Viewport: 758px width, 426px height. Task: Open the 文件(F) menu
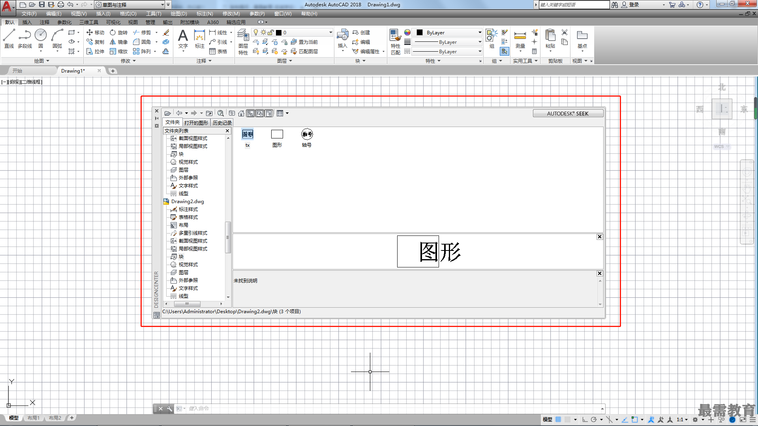point(29,14)
